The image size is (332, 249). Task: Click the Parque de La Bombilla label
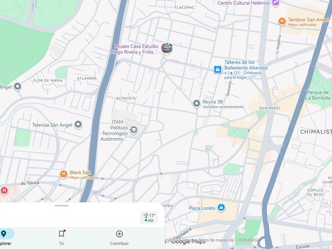pos(318,95)
